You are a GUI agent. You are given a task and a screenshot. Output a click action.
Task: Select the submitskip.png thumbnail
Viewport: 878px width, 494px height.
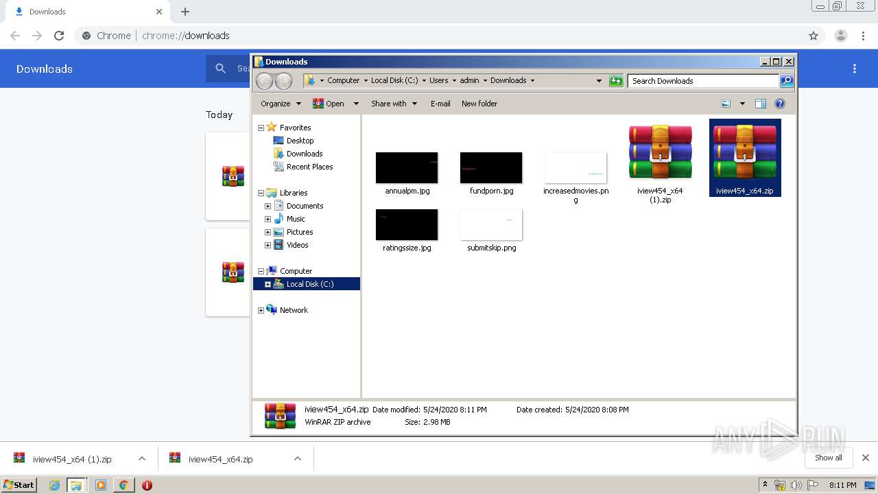pyautogui.click(x=491, y=224)
